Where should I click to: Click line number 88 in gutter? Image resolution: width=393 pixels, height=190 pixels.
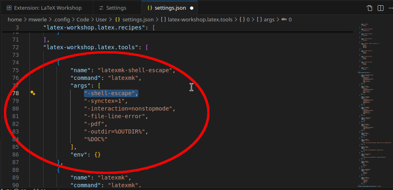[16, 170]
